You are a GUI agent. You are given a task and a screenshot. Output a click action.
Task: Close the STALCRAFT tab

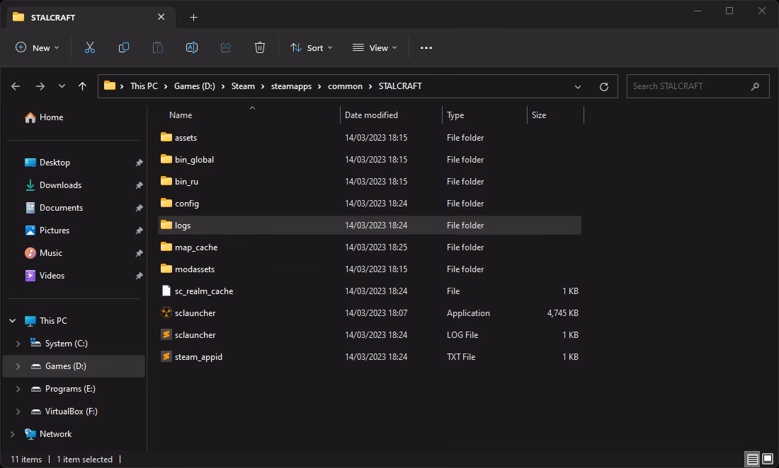point(161,17)
